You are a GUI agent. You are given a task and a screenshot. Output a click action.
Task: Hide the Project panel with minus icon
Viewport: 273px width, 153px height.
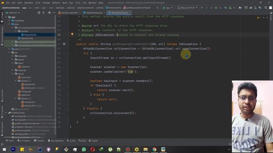pyautogui.click(x=54, y=13)
